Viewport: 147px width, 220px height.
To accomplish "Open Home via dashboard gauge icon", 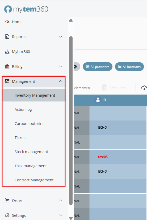I will [7, 22].
